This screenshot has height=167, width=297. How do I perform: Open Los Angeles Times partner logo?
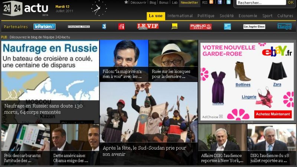254,26
